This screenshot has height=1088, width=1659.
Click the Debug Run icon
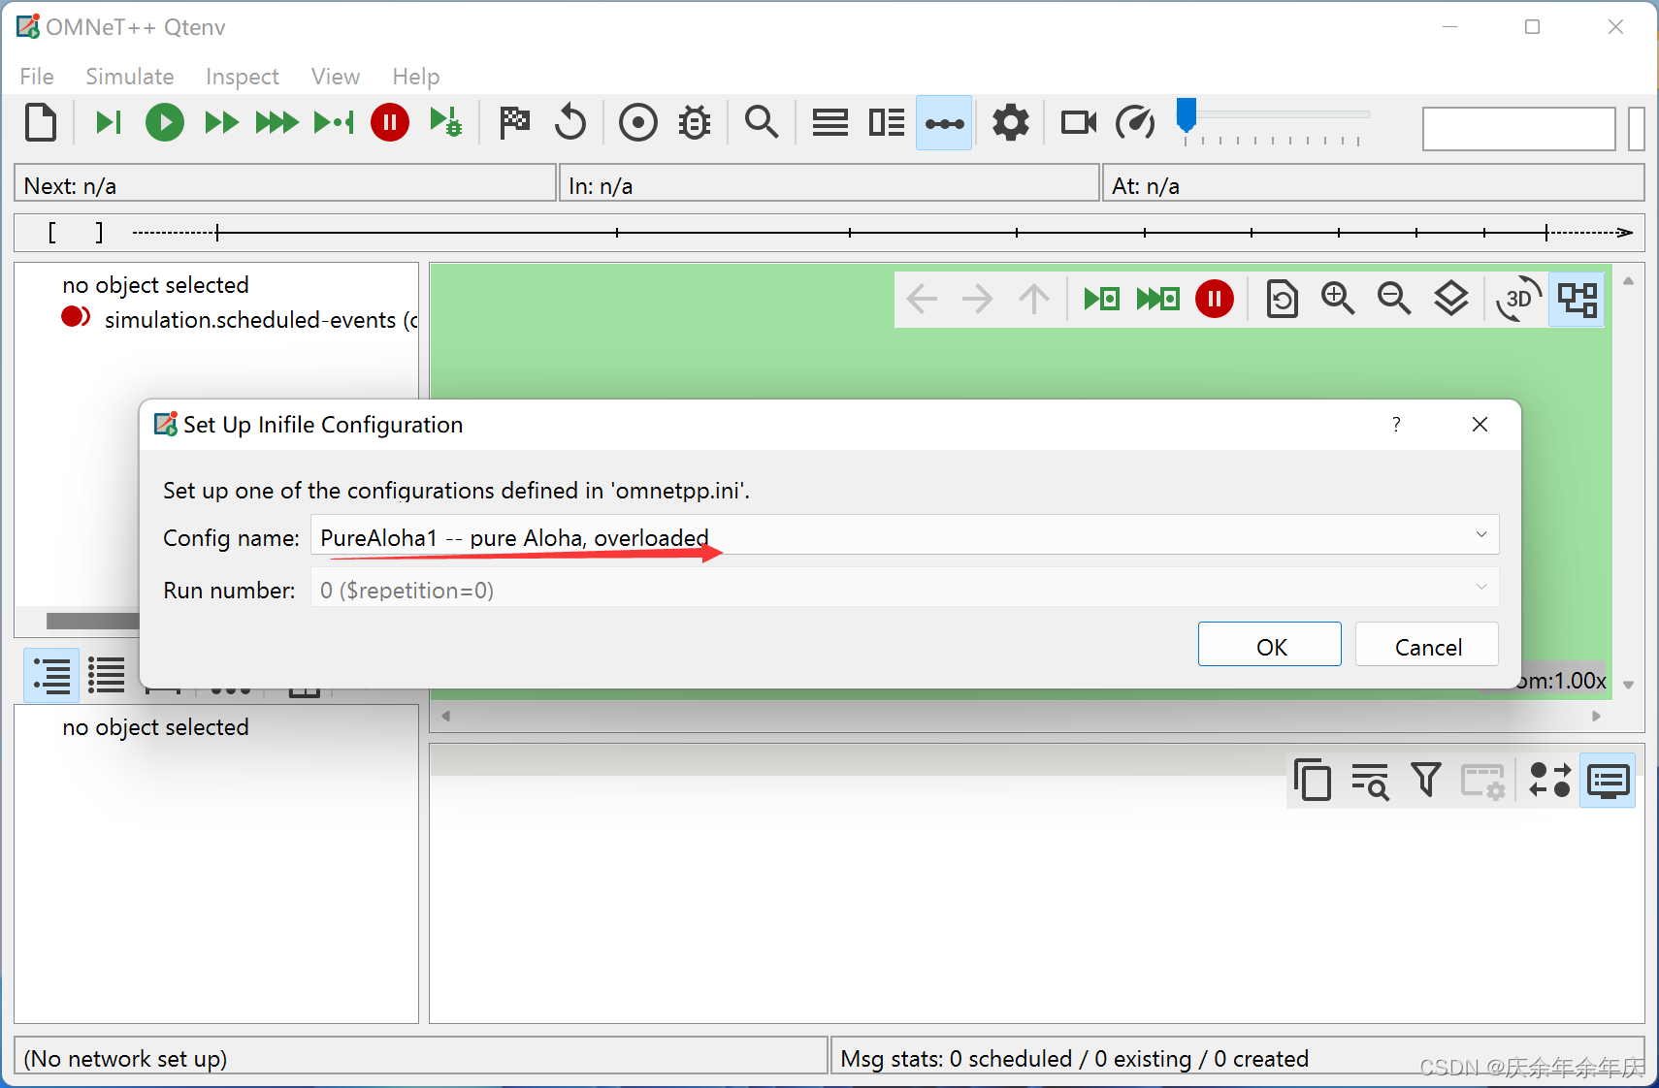click(x=446, y=123)
